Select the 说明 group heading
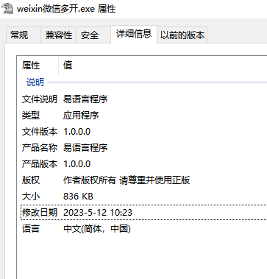The width and height of the screenshot is (267, 279). point(35,82)
